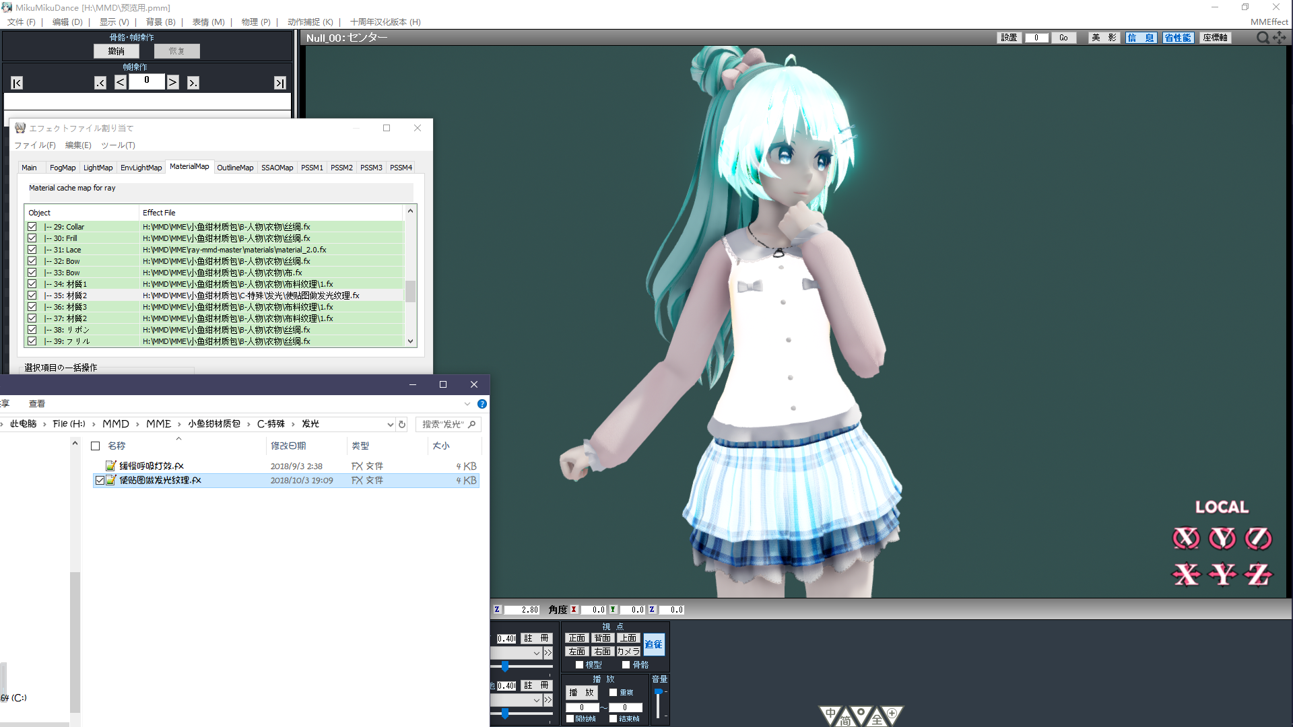1293x727 pixels.
Task: Click the local X rotation axis icon
Action: point(1186,538)
